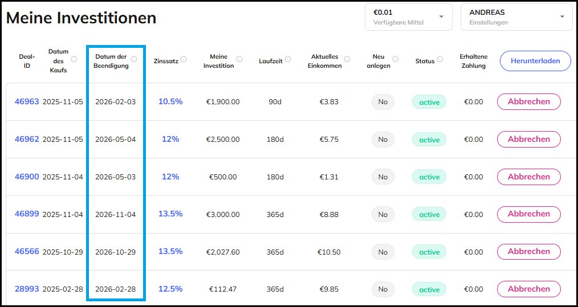
Task: Click info icon beside Datum der Beendigung
Action: tap(134, 59)
